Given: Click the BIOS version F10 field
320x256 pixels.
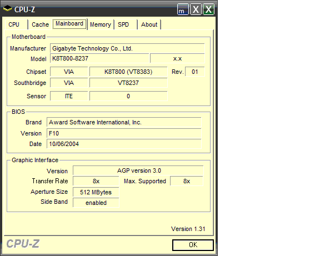Looking at the screenshot, I should 124,133.
